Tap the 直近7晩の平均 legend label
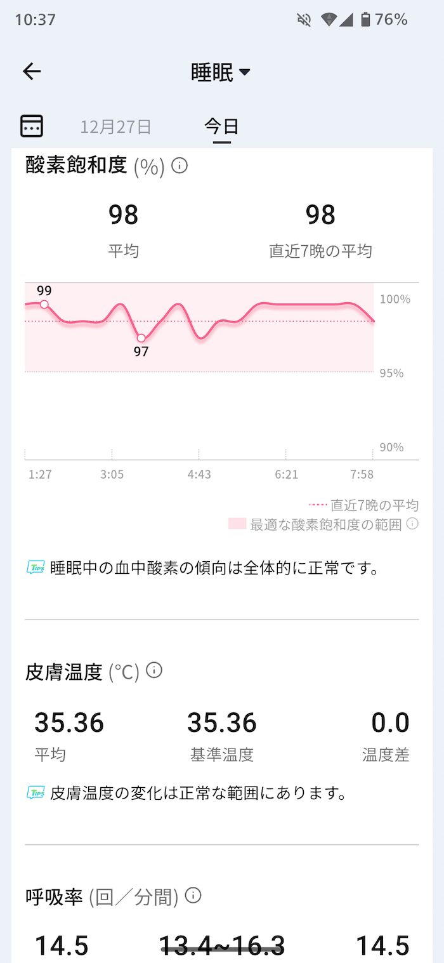This screenshot has width=444, height=963. click(x=374, y=505)
